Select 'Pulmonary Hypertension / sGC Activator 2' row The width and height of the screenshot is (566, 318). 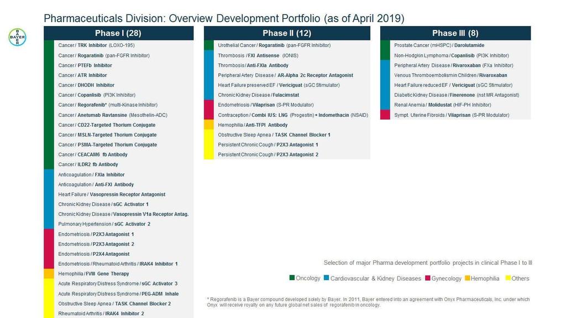point(118,224)
